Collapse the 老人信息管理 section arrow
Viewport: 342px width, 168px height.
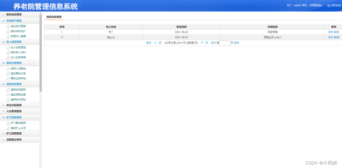3,42
